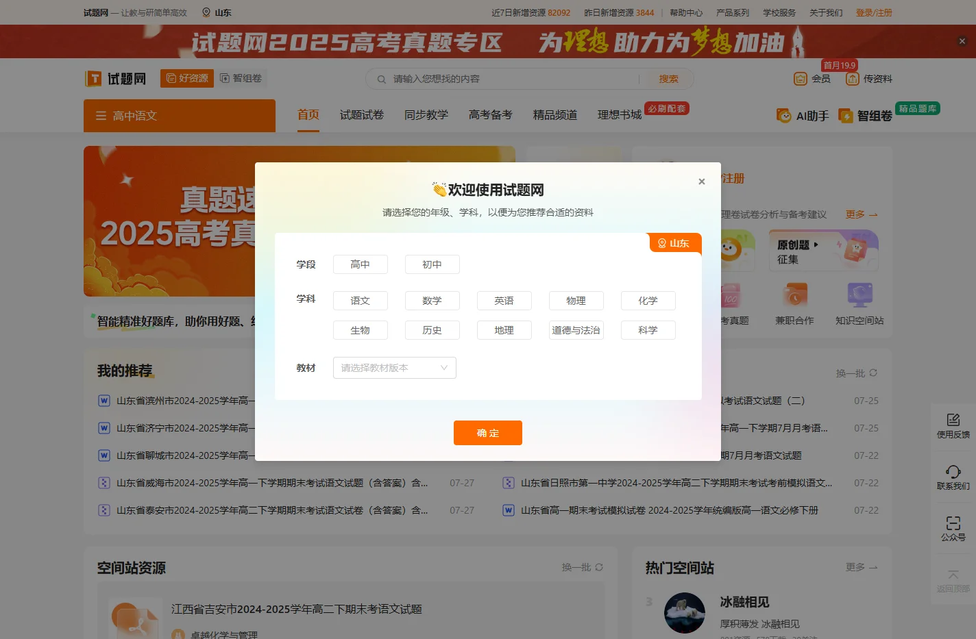
Task: Focus the search box 请输入您想找的内容
Action: click(x=514, y=79)
